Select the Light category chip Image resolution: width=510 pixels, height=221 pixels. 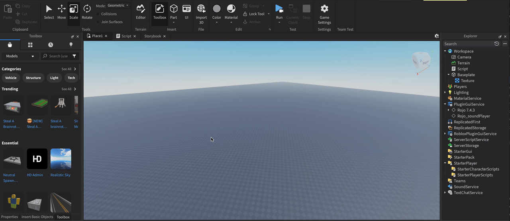54,78
